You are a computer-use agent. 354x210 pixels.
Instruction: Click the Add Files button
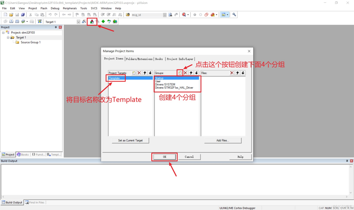[x=223, y=140]
